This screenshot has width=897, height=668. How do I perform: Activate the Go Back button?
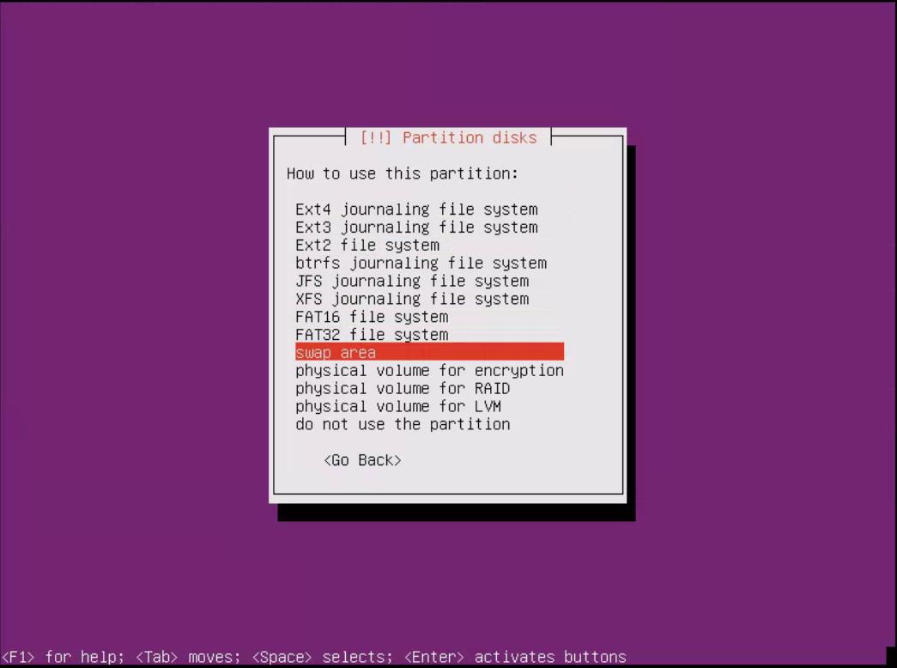point(363,460)
